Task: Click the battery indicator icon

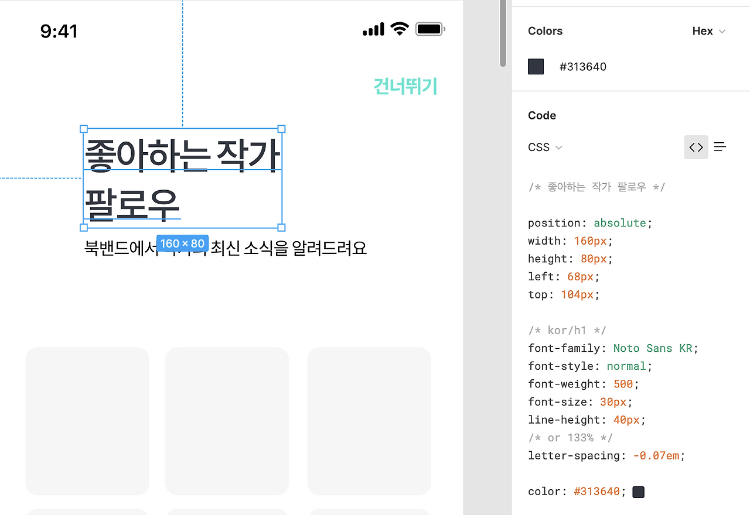Action: [x=429, y=28]
